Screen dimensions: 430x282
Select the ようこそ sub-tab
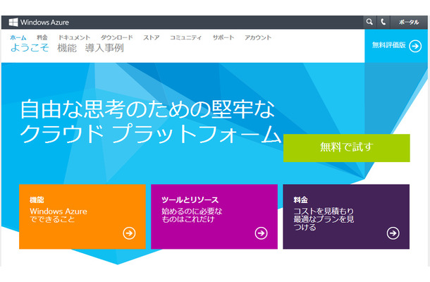tap(30, 48)
